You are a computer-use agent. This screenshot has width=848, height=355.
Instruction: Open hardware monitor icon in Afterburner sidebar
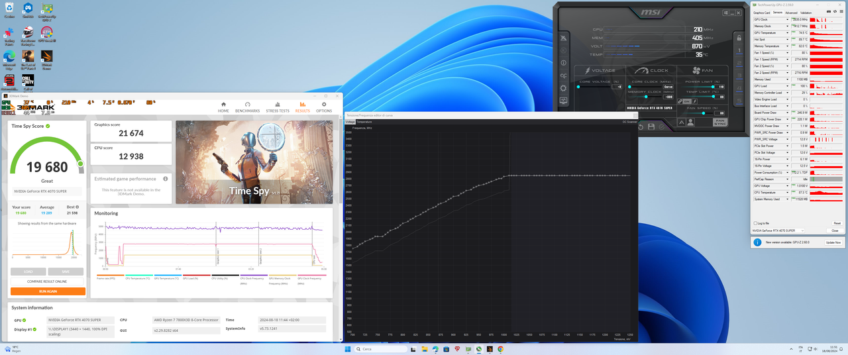[x=563, y=101]
